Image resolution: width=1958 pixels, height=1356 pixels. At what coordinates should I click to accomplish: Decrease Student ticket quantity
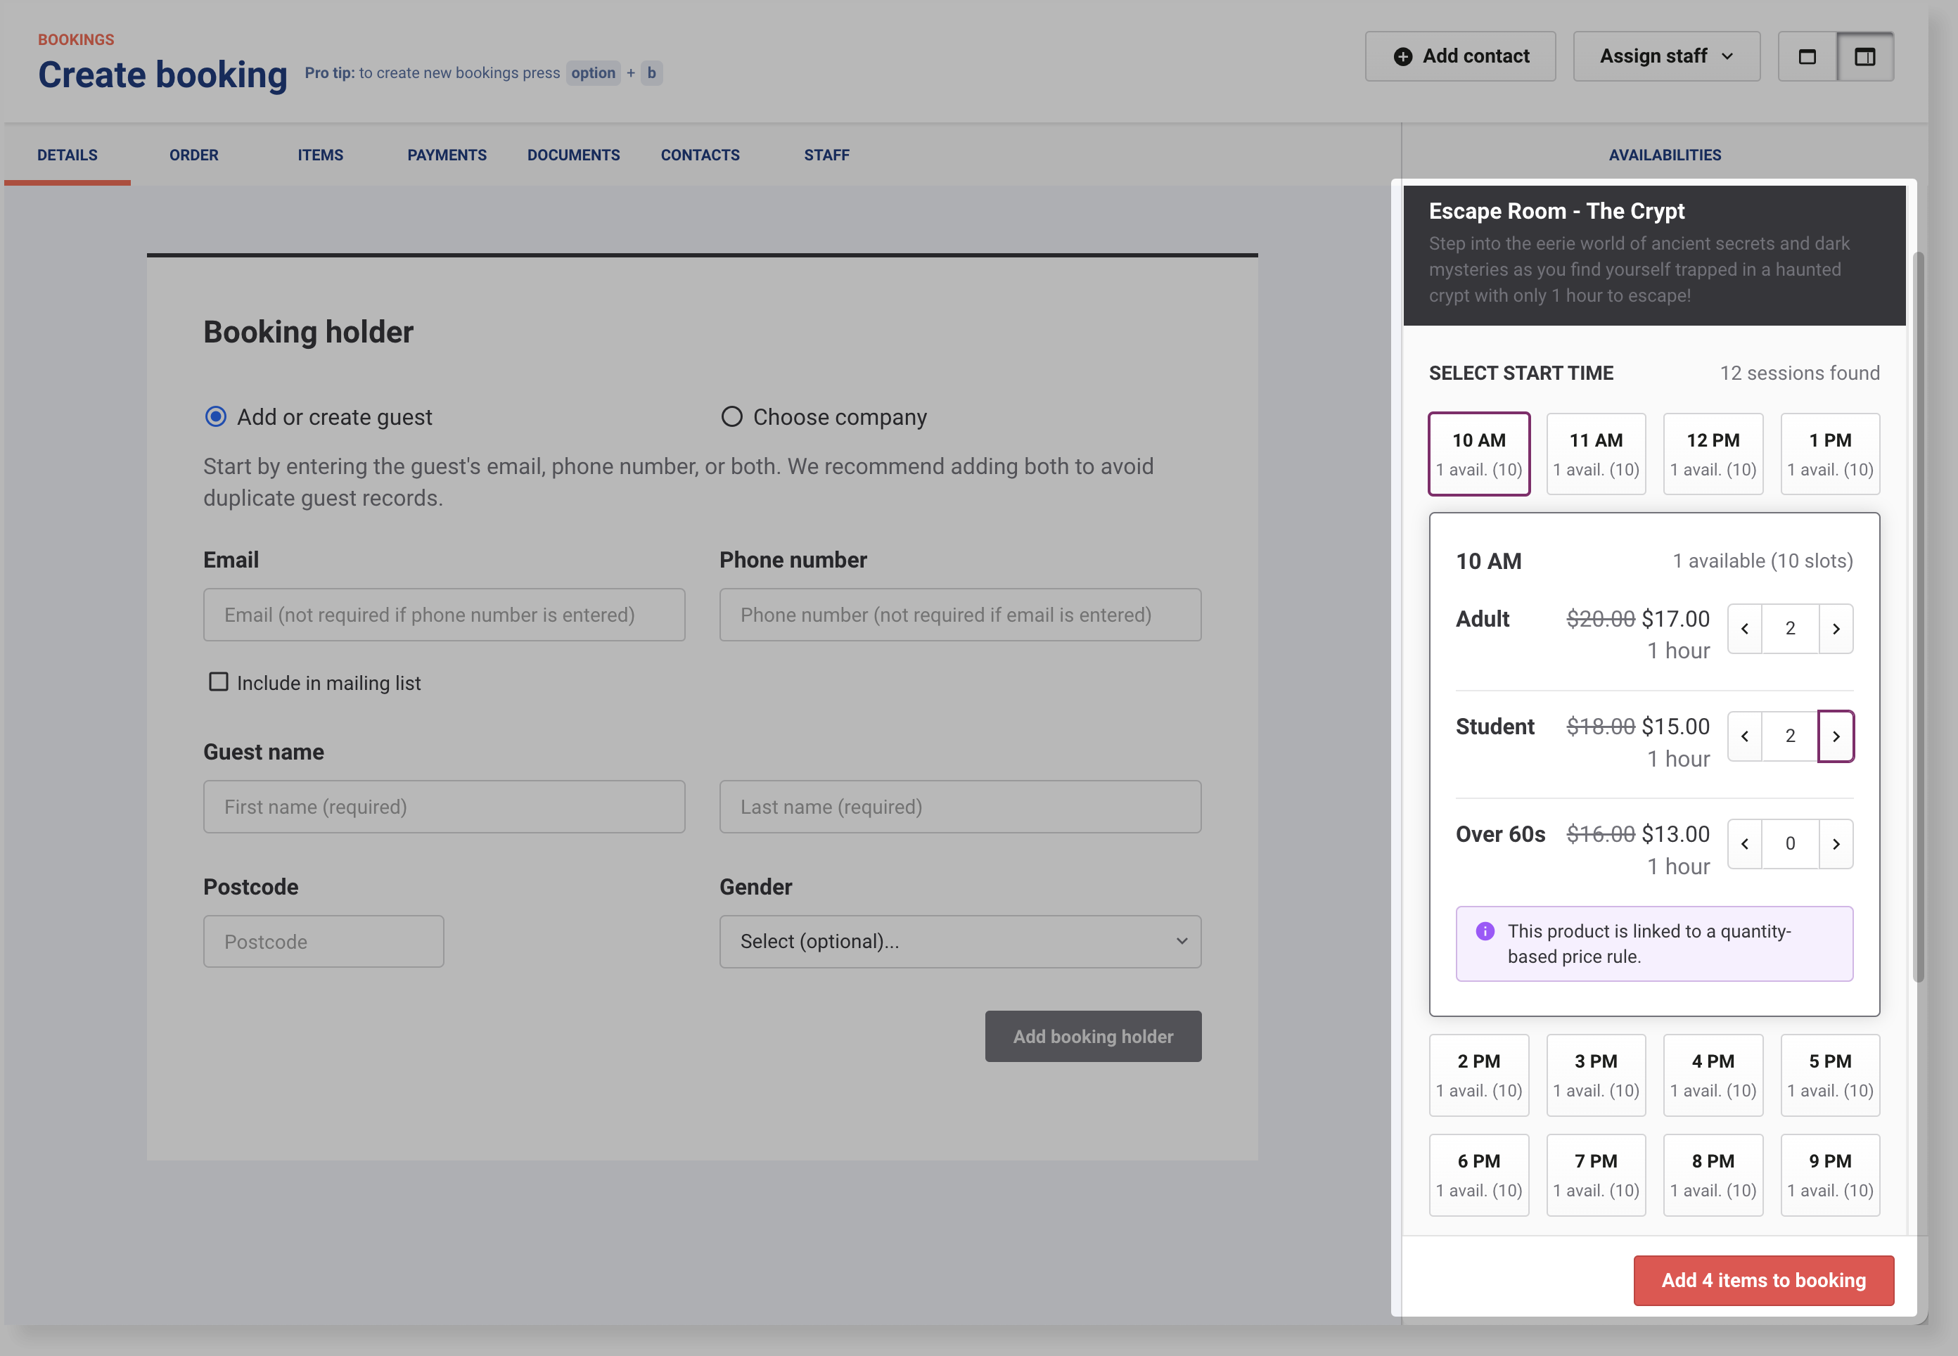click(x=1745, y=736)
